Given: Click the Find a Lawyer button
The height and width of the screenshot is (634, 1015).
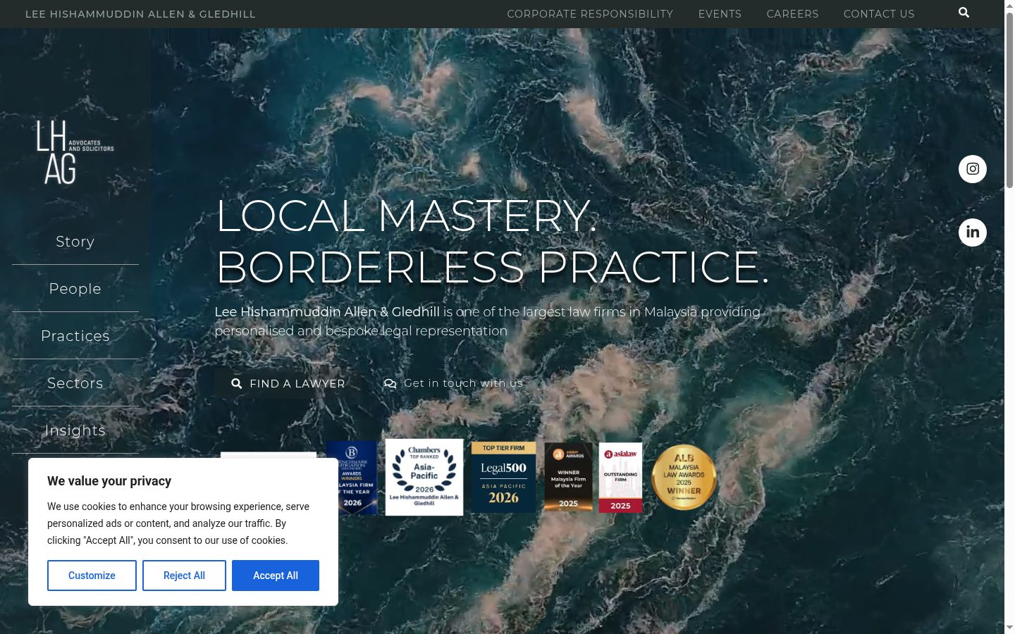Looking at the screenshot, I should pyautogui.click(x=288, y=383).
